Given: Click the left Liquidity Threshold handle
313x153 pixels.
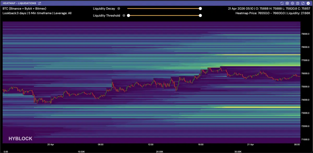Looking at the screenshot, I should tap(128, 16).
